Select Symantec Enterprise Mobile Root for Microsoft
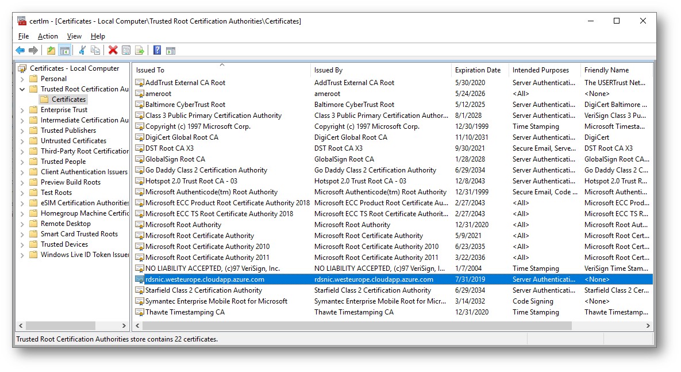The width and height of the screenshot is (681, 372). 394,301
